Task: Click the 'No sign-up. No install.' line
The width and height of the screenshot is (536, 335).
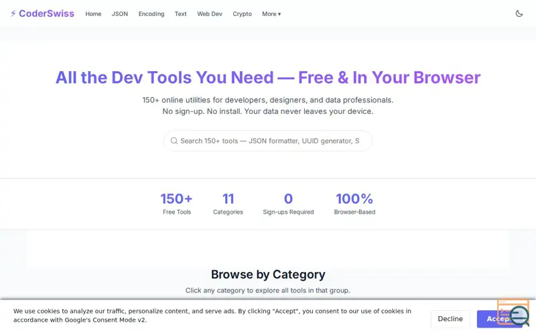Action: [x=268, y=111]
